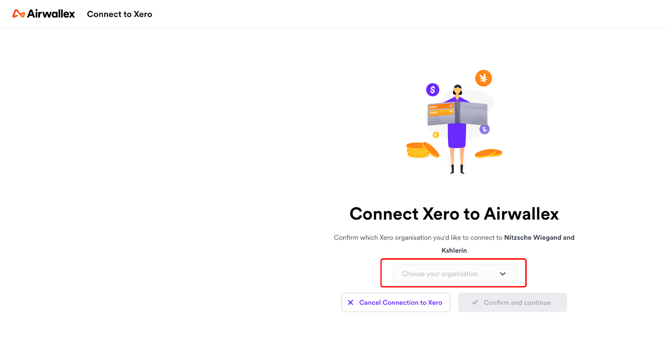This screenshot has height=349, width=667.
Task: Expand the organisation list via the chevron arrow
Action: click(503, 274)
